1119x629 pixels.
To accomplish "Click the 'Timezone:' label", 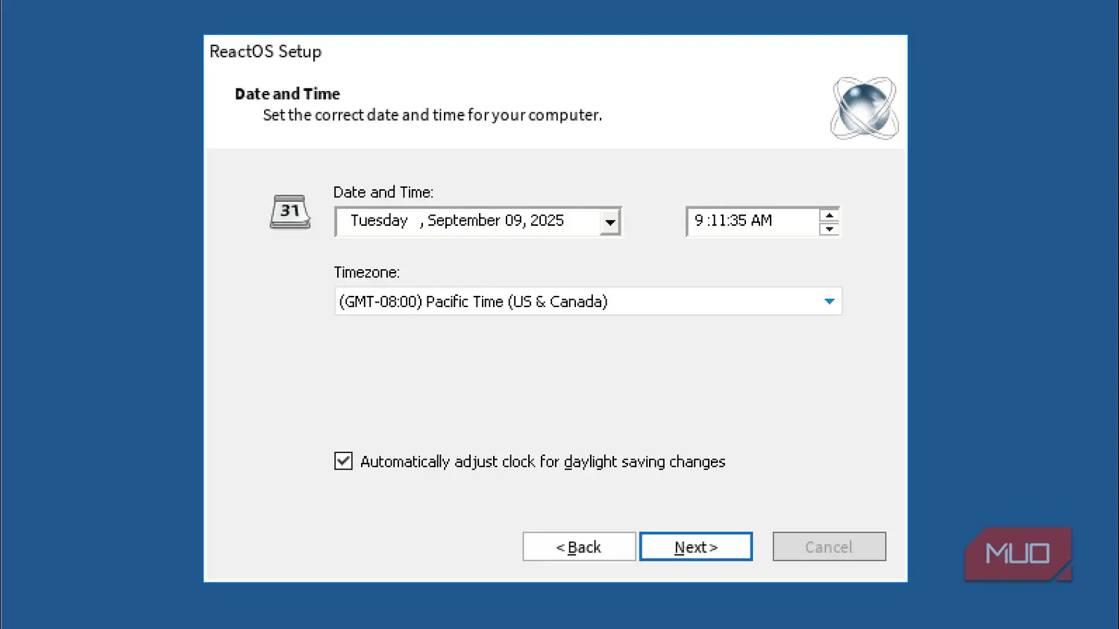I will coord(366,273).
